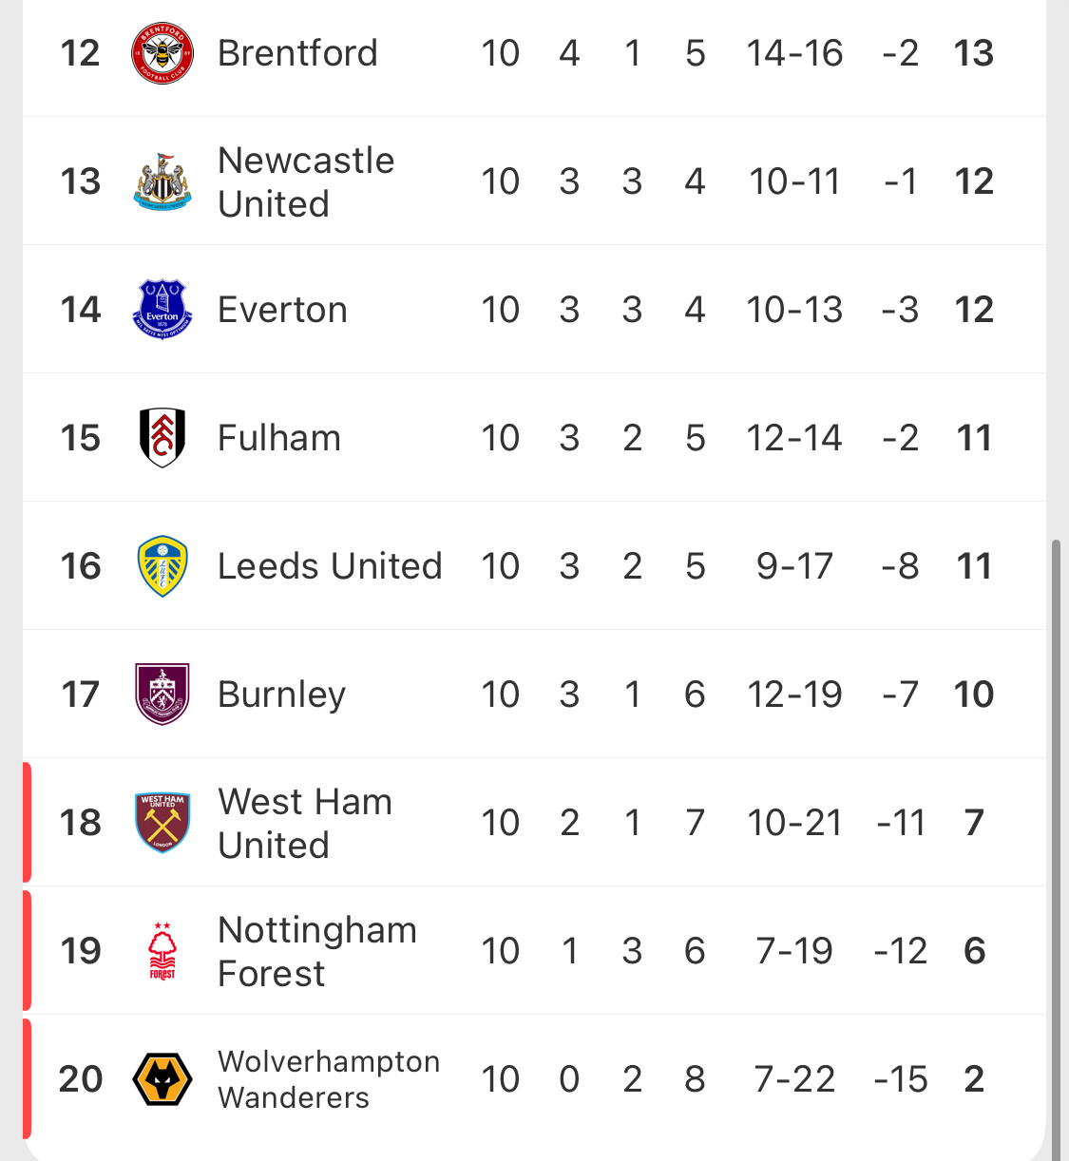
Task: Click the Newcastle United team name
Action: click(306, 181)
